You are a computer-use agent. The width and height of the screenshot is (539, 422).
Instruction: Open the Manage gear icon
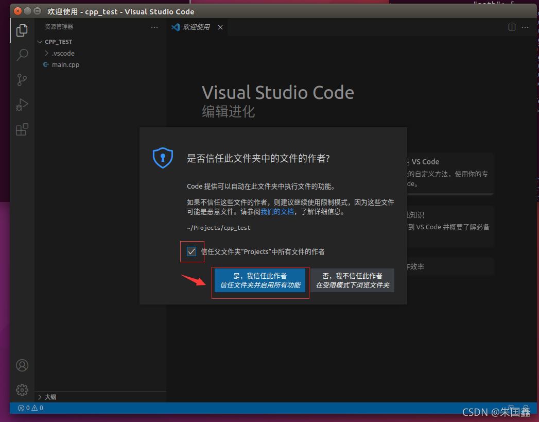click(x=22, y=390)
